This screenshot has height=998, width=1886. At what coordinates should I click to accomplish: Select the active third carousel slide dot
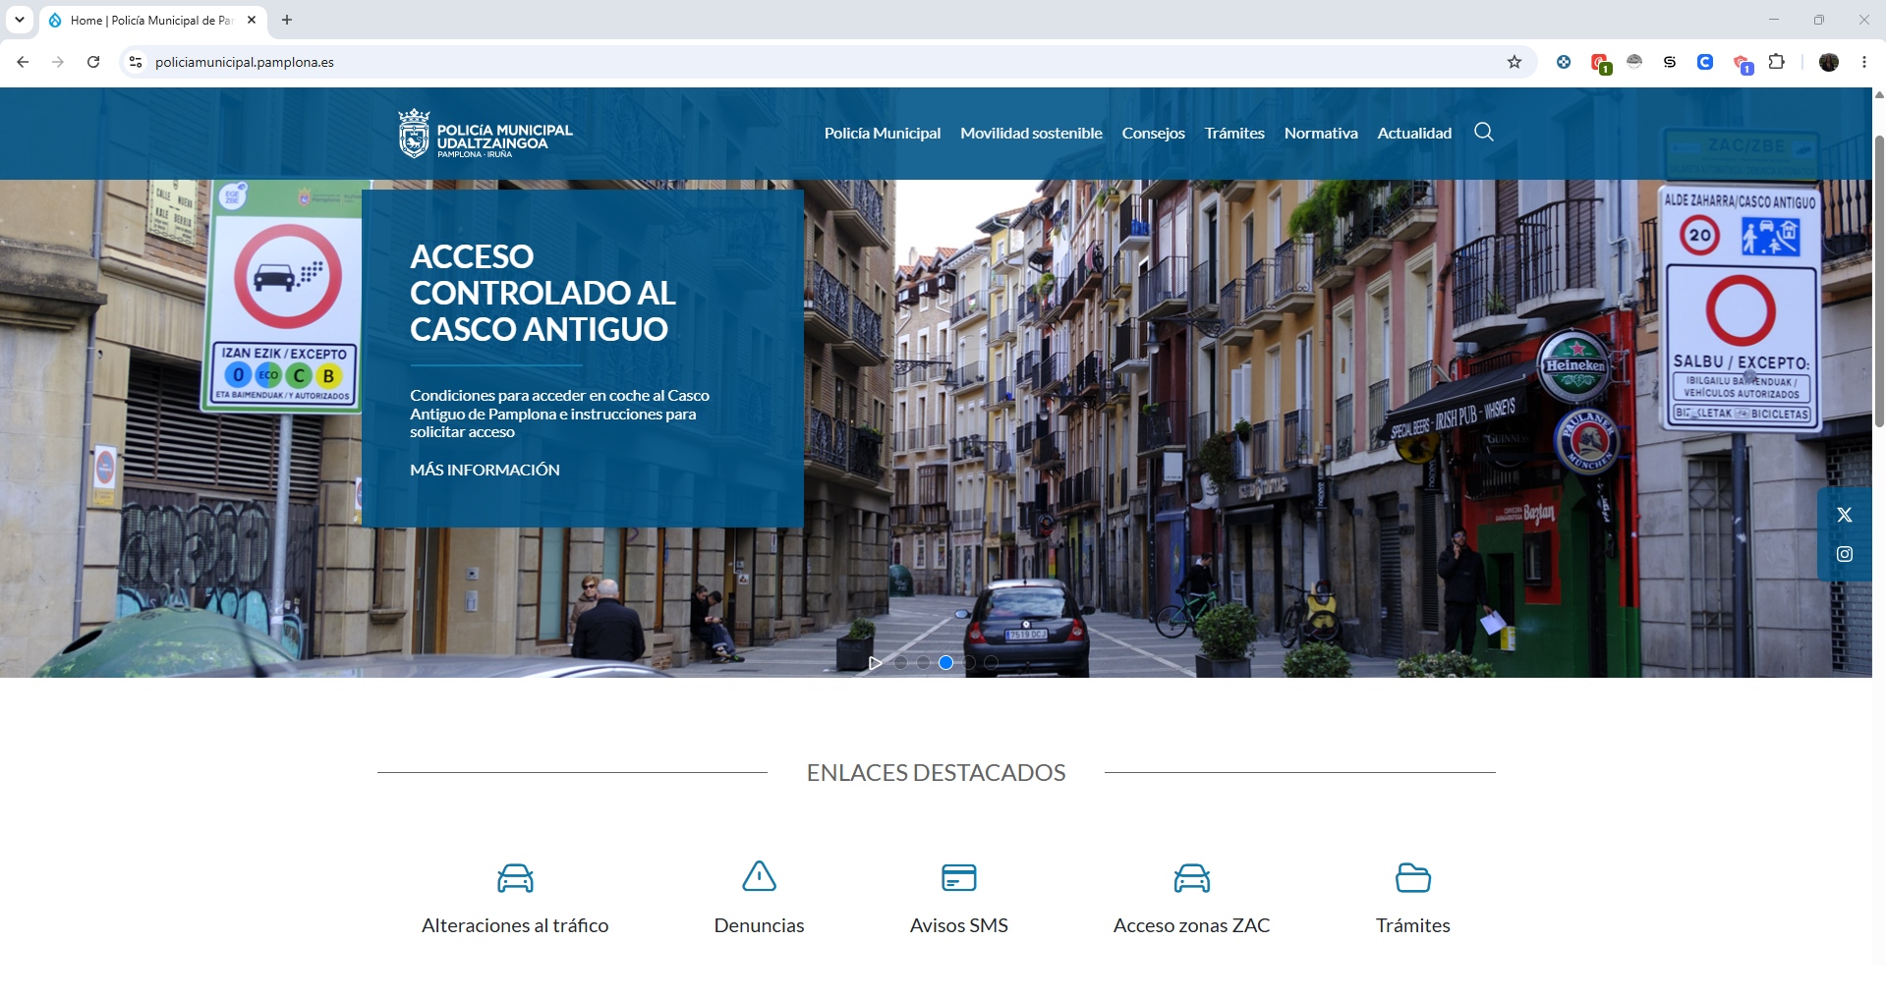(945, 663)
